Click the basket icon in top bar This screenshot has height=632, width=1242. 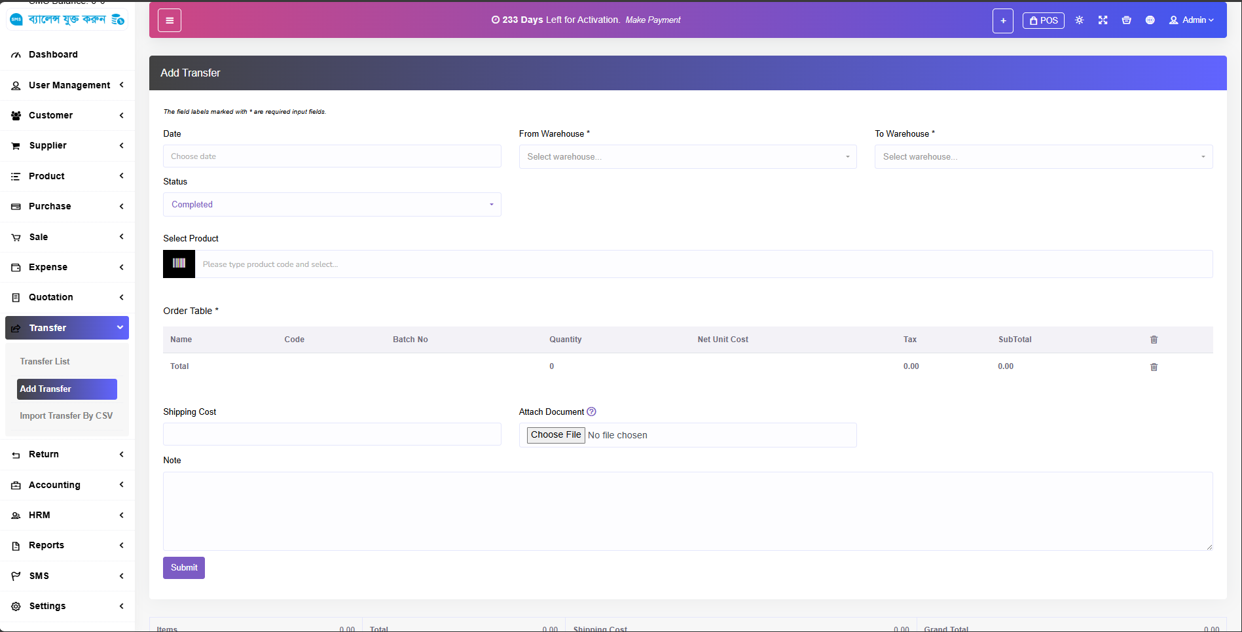tap(1126, 20)
